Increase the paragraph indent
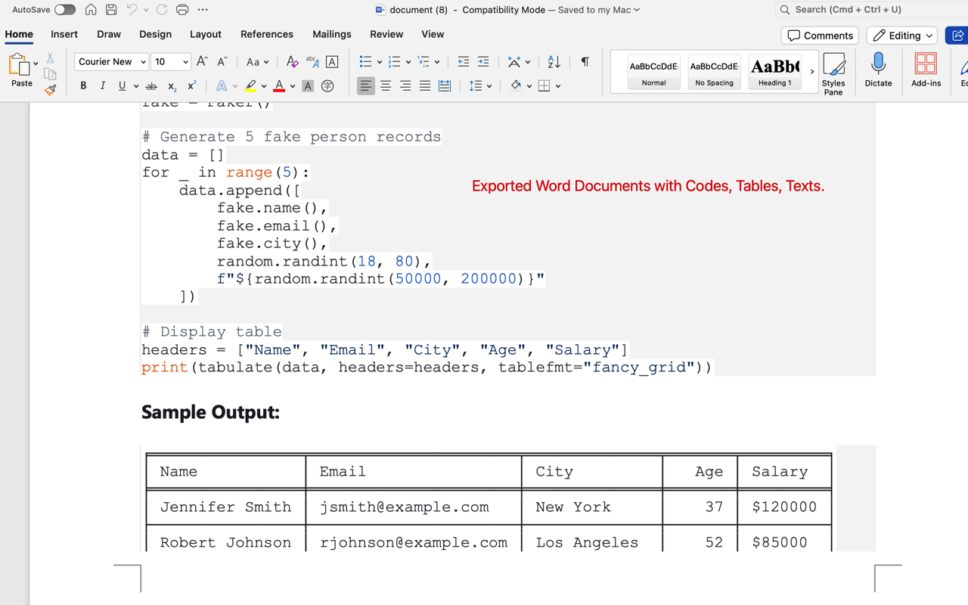Image resolution: width=968 pixels, height=605 pixels. pos(483,62)
